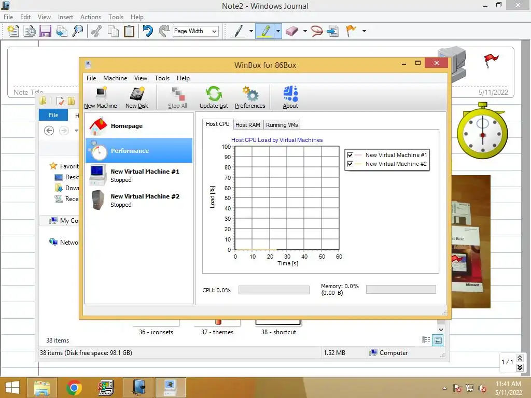
Task: Click New Note icon in Journal toolbar
Action: coord(13,31)
